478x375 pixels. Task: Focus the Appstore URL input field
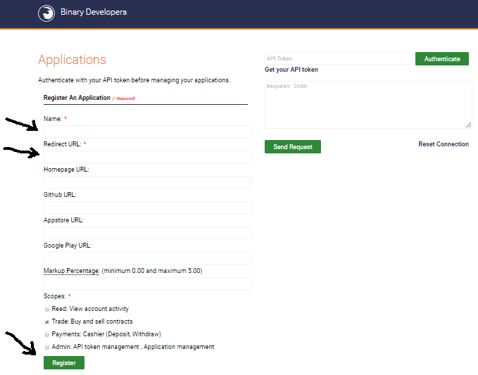148,233
